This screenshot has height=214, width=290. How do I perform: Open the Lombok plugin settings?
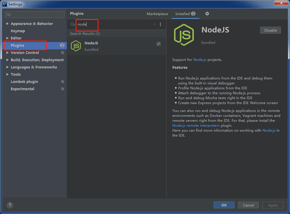[x=24, y=82]
